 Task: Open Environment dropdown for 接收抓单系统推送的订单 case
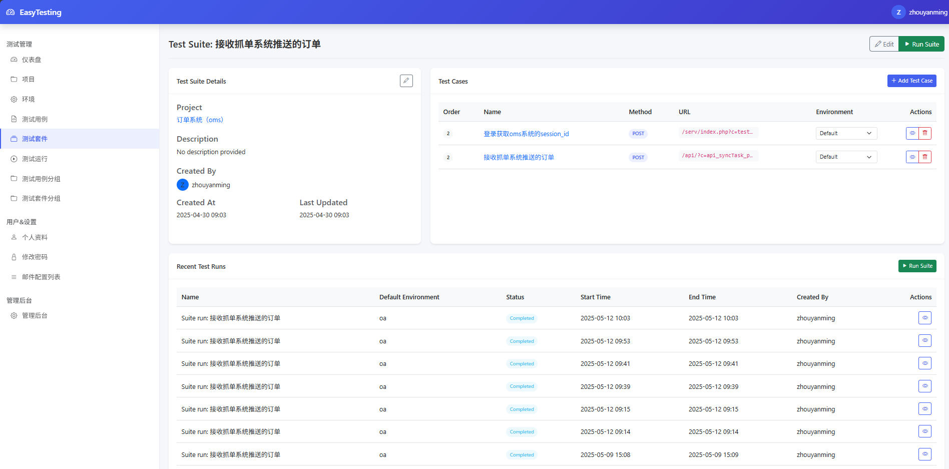[846, 157]
